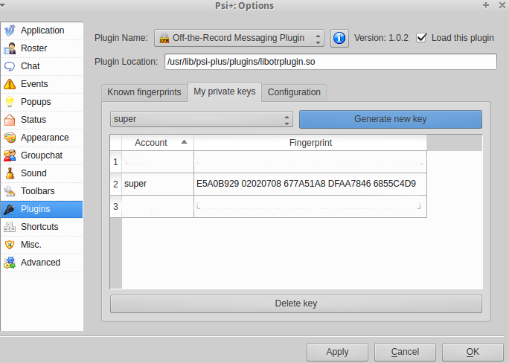Select the Roster icon in sidebar
The height and width of the screenshot is (363, 509).
pyautogui.click(x=10, y=48)
